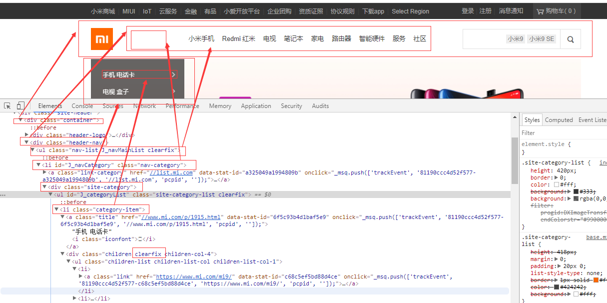Viewport: 607px width, 303px height.
Task: Click Select Region in top bar
Action: (x=410, y=11)
